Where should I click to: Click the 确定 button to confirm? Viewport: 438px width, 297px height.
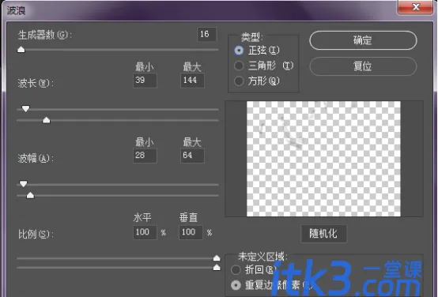click(363, 40)
